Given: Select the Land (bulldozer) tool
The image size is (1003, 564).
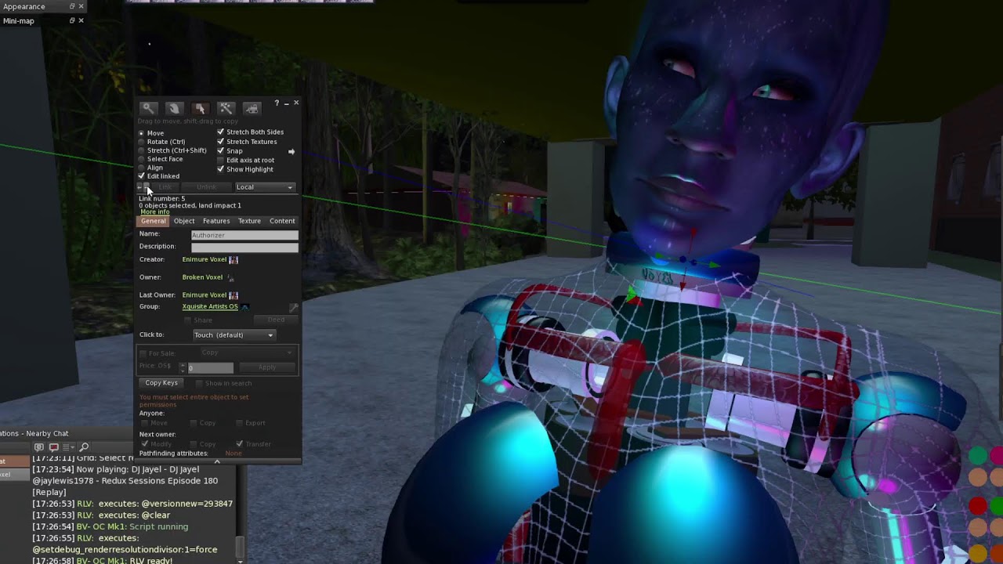Looking at the screenshot, I should tap(252, 108).
